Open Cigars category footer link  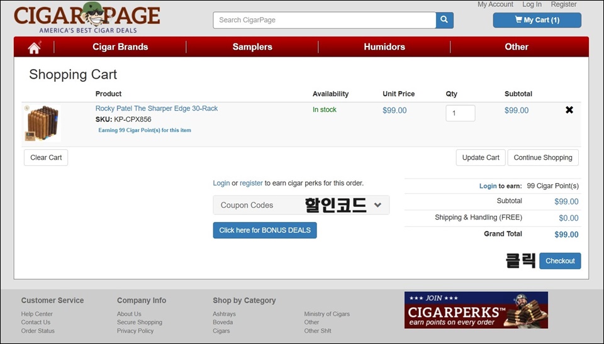tap(221, 331)
